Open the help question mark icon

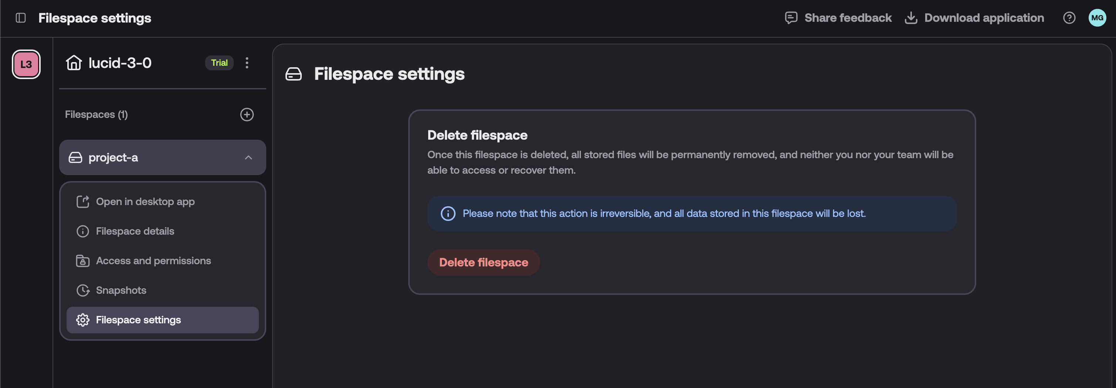click(1069, 18)
